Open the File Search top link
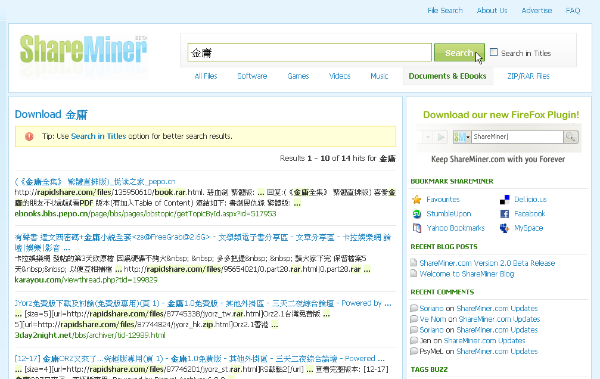This screenshot has width=600, height=379. [x=445, y=10]
